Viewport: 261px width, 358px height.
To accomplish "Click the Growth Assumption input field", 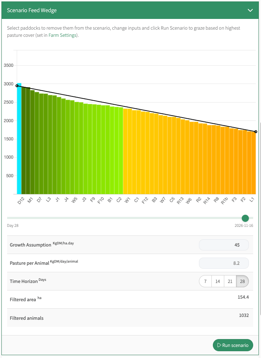I will (x=224, y=245).
